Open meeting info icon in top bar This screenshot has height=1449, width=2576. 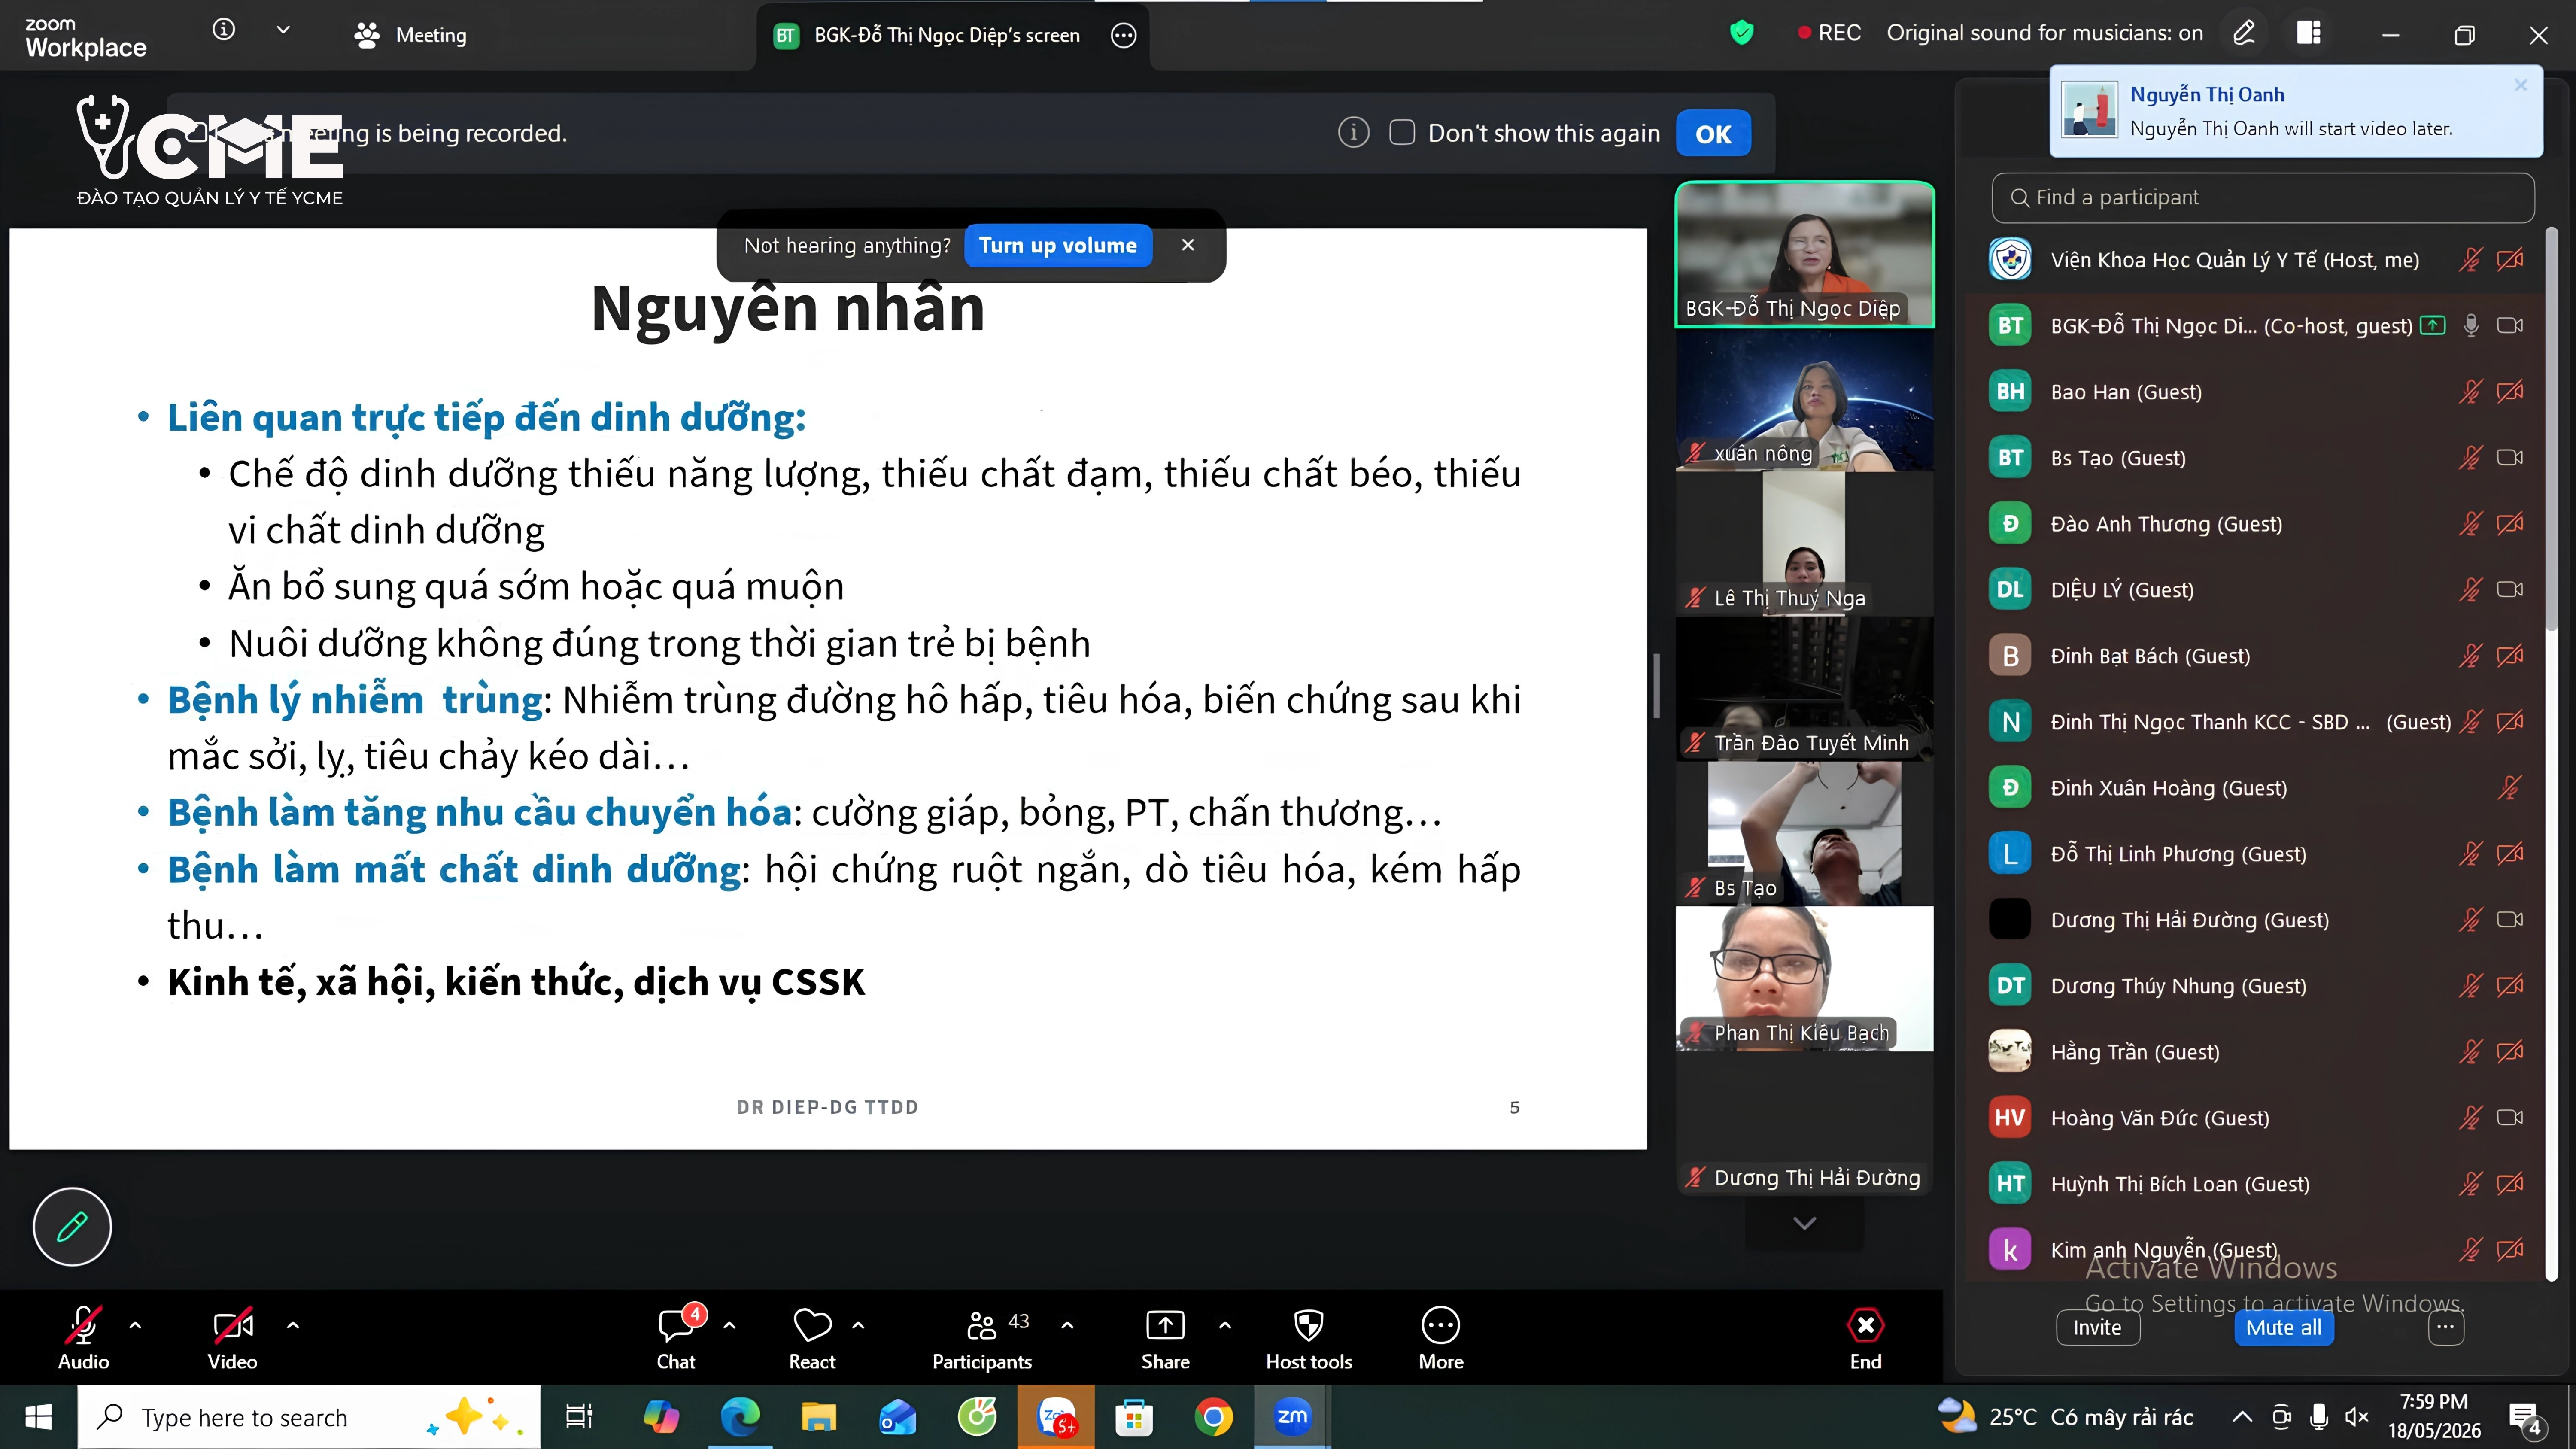pyautogui.click(x=224, y=30)
